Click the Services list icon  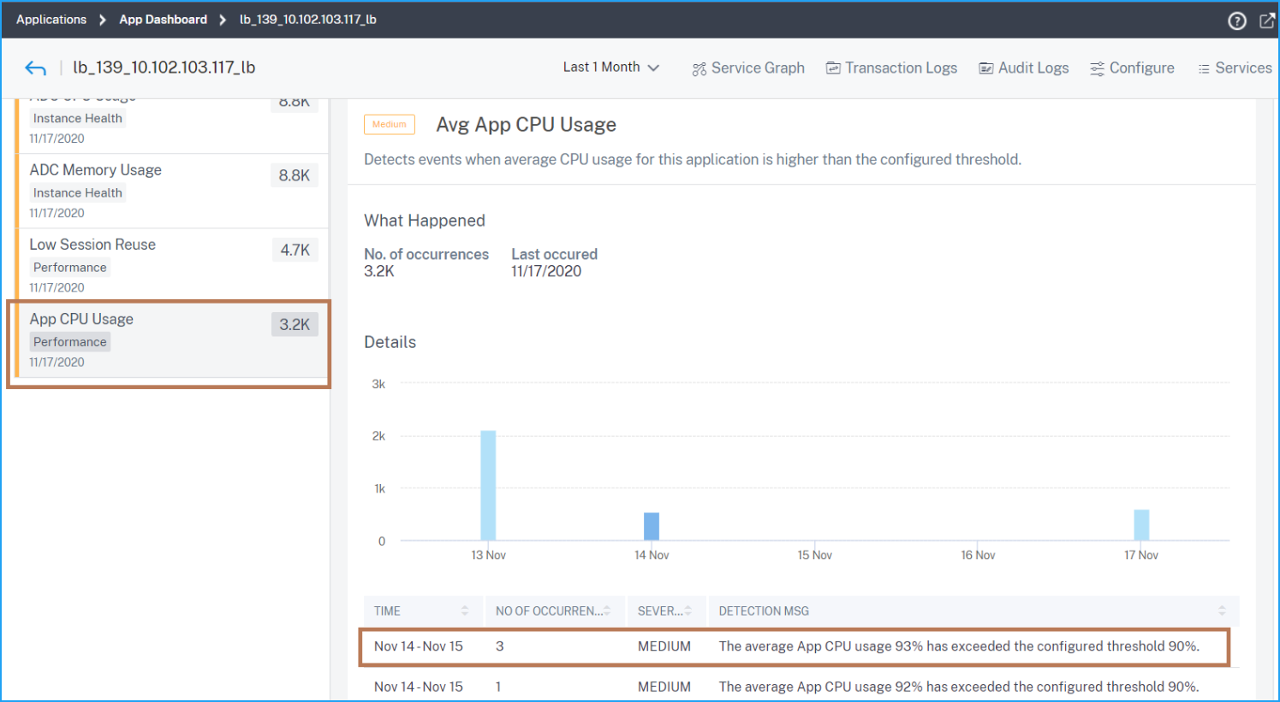1204,68
